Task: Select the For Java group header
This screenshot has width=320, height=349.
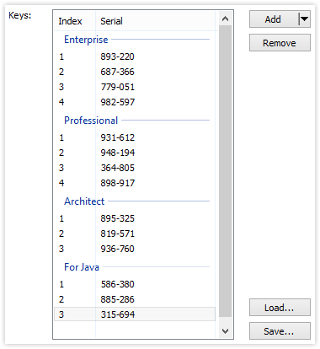Action: (x=135, y=267)
